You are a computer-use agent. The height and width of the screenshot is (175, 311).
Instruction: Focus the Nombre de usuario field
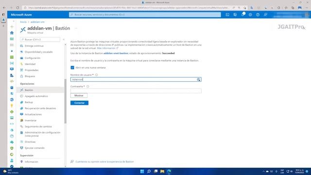136,80
